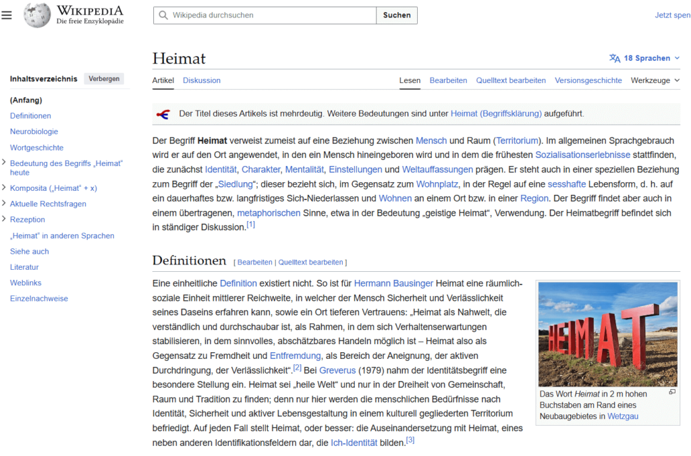
Task: Expand 'Bedeutung des Begriffs Heimat heute' section
Action: [x=5, y=163]
